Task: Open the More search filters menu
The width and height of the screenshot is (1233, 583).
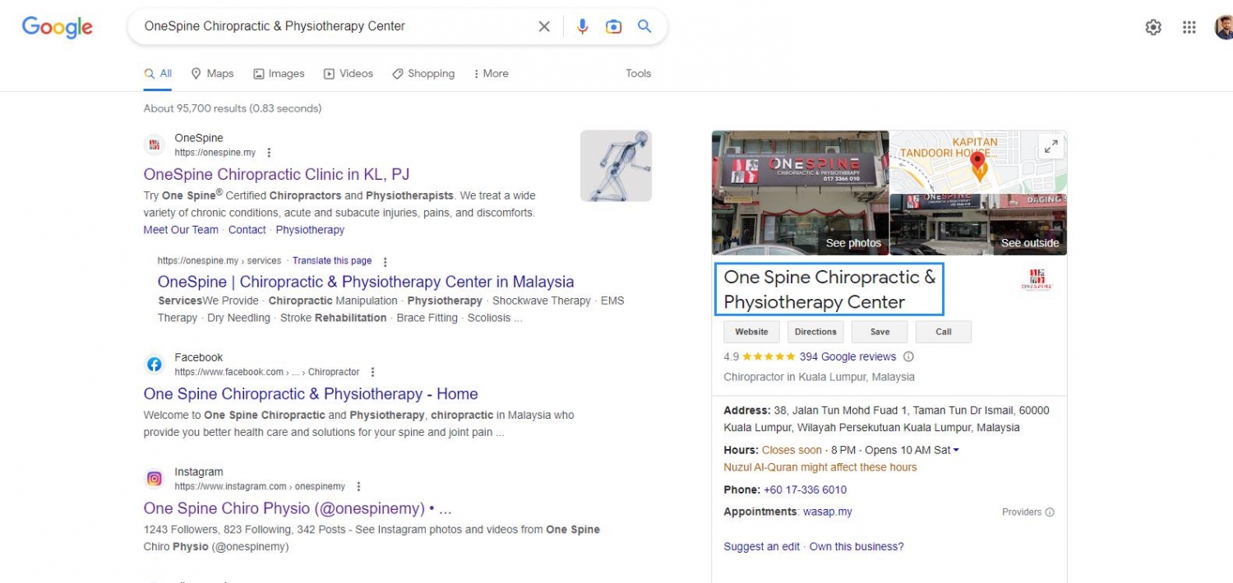Action: pyautogui.click(x=491, y=73)
